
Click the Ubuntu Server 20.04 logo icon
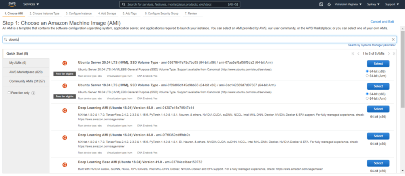64,63
